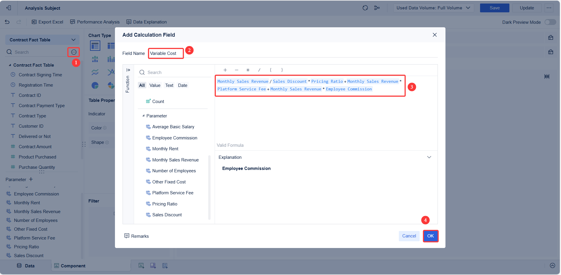
Task: Switch to the Value filter tab
Action: (x=155, y=85)
